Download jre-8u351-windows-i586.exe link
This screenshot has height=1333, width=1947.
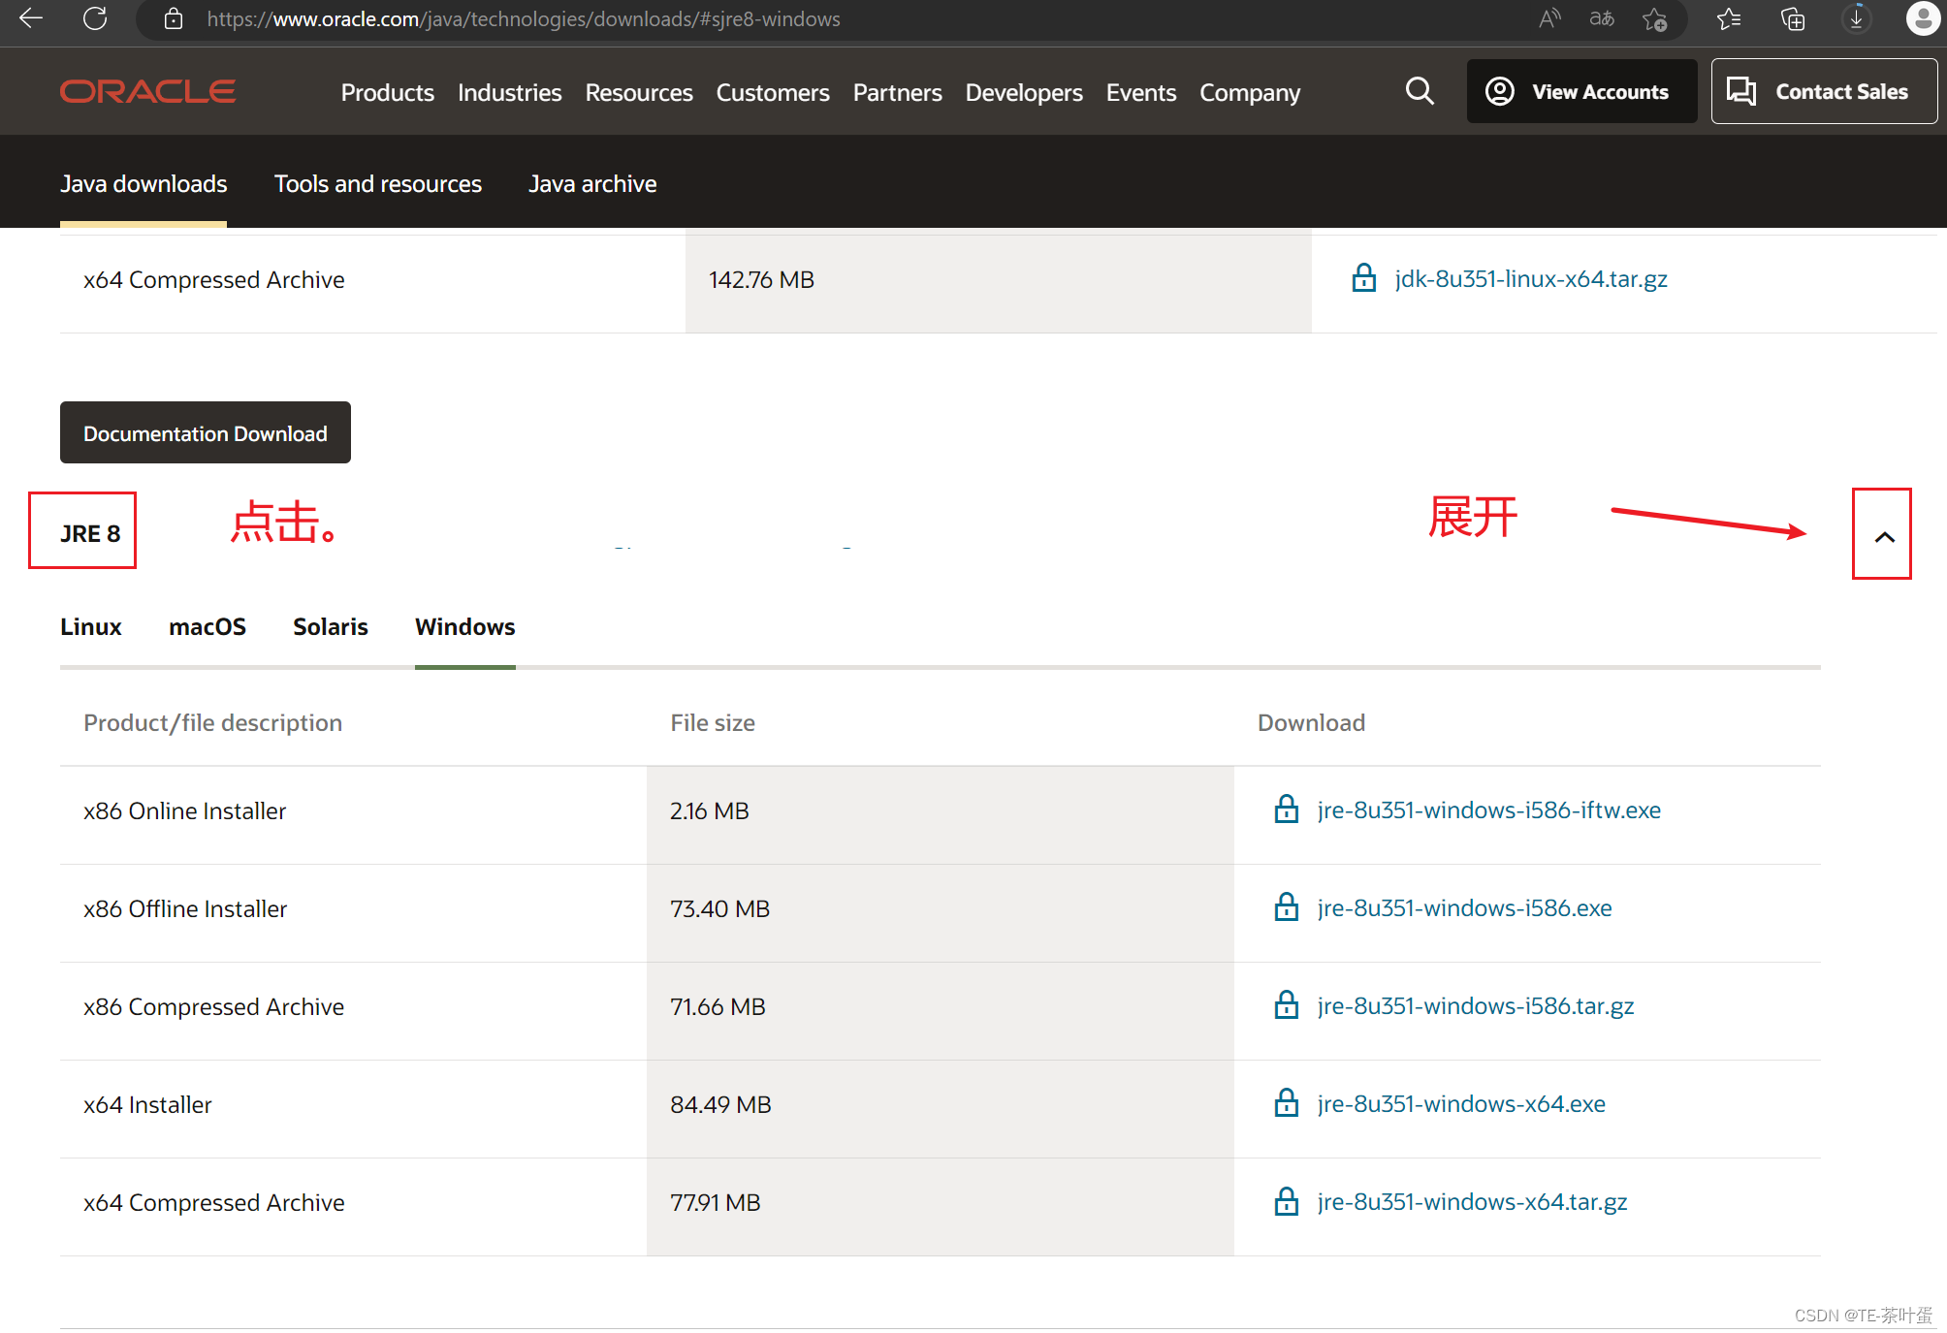tap(1464, 907)
